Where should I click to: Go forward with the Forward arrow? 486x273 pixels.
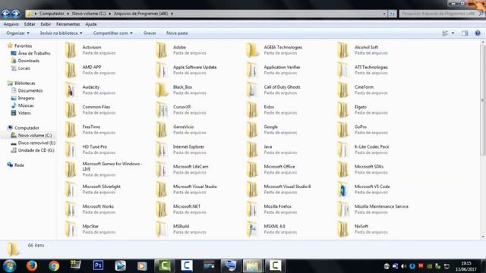pyautogui.click(x=15, y=14)
